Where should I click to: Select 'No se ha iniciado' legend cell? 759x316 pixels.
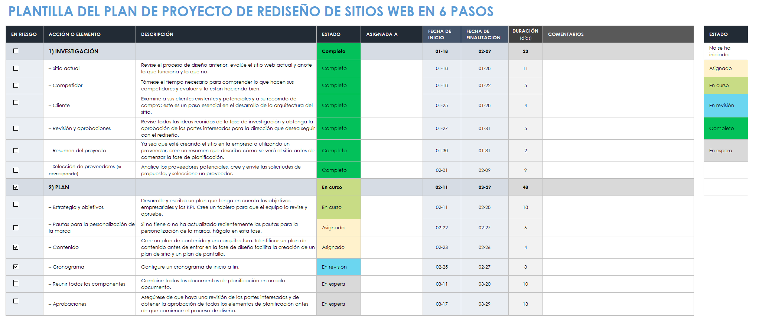click(726, 51)
